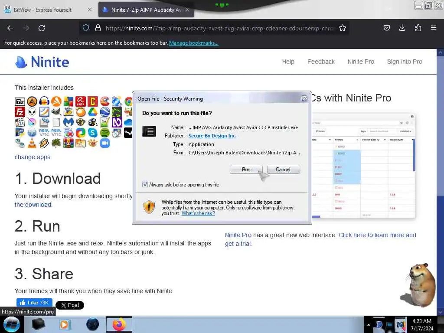The image size is (444, 333).
Task: Click the shield tracking protection icon
Action: [x=86, y=28]
